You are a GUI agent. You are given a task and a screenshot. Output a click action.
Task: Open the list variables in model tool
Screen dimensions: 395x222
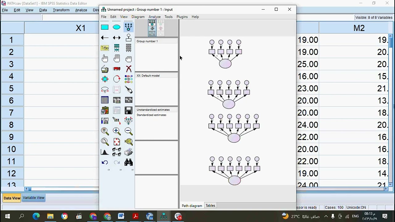coord(117,48)
